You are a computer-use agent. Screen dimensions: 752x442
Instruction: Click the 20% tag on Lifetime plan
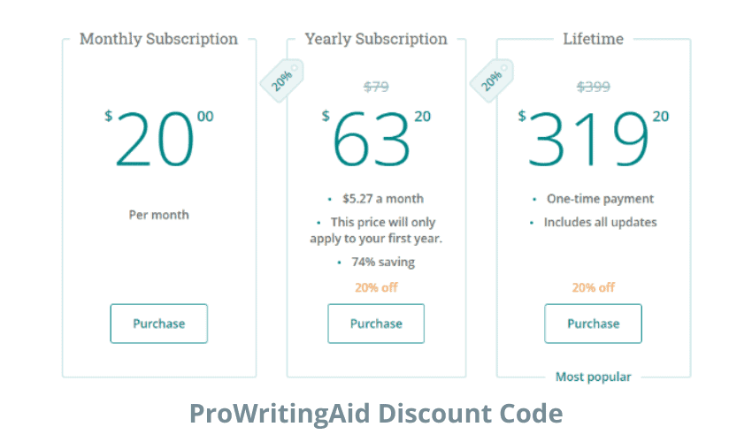[x=492, y=80]
